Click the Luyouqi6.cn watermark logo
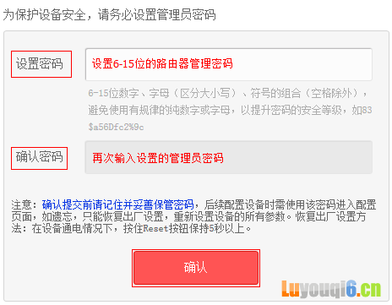The width and height of the screenshot is (392, 305). click(x=331, y=289)
